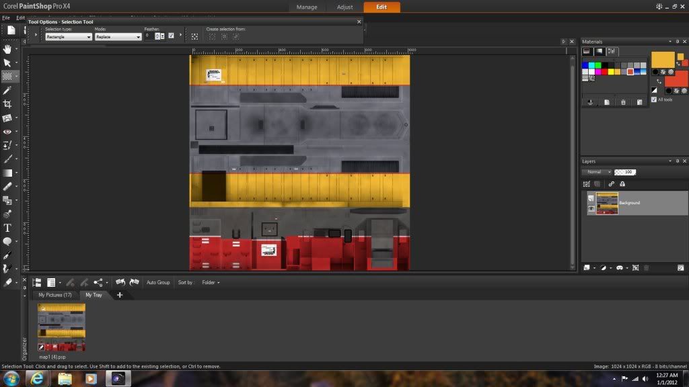Pick the Pick arrow tool
The width and height of the screenshot is (689, 387).
pyautogui.click(x=7, y=62)
